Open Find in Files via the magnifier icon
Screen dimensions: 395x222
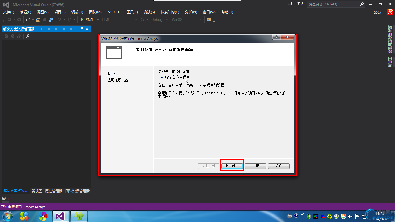pyautogui.click(x=208, y=20)
